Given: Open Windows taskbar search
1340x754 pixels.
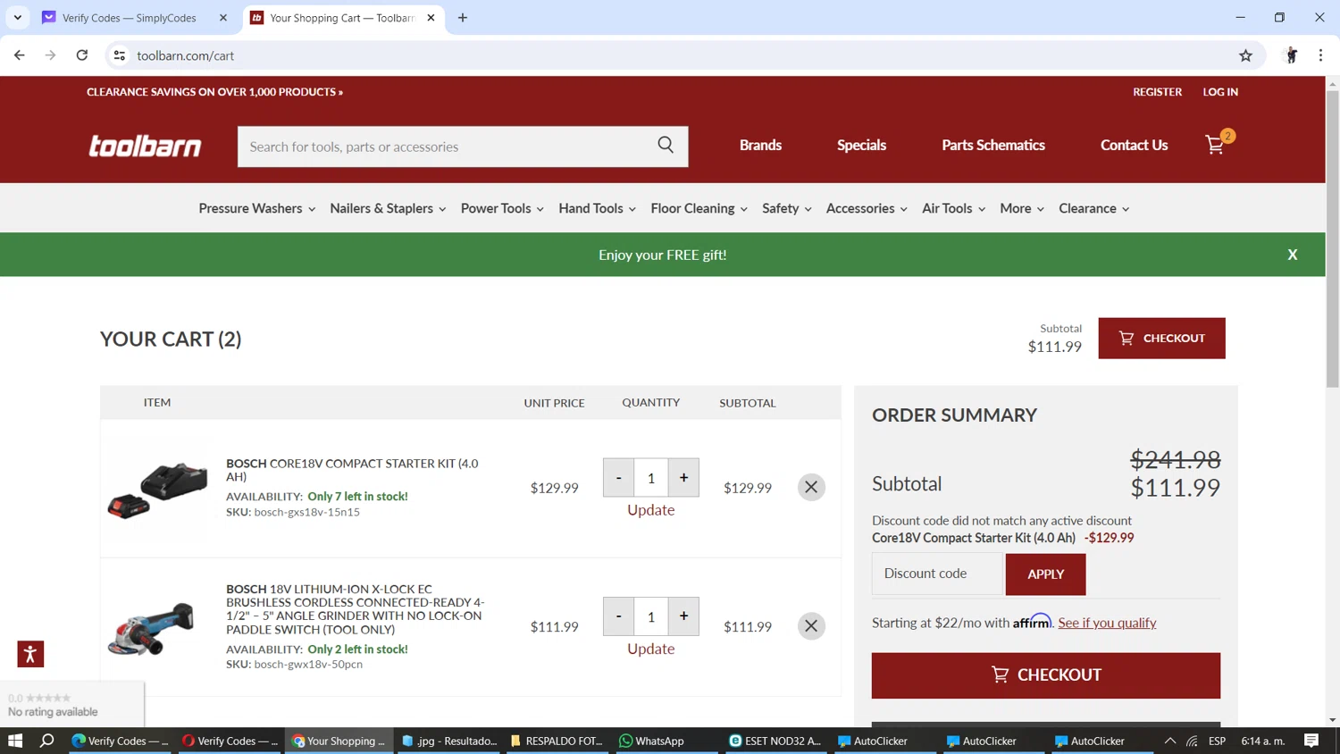Looking at the screenshot, I should coord(47,741).
